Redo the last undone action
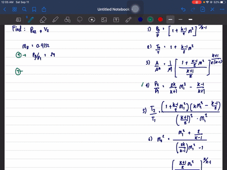 [193, 9]
